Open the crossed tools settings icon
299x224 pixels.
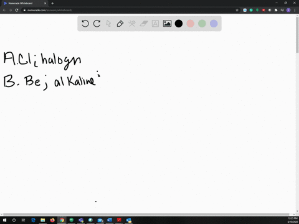132,24
